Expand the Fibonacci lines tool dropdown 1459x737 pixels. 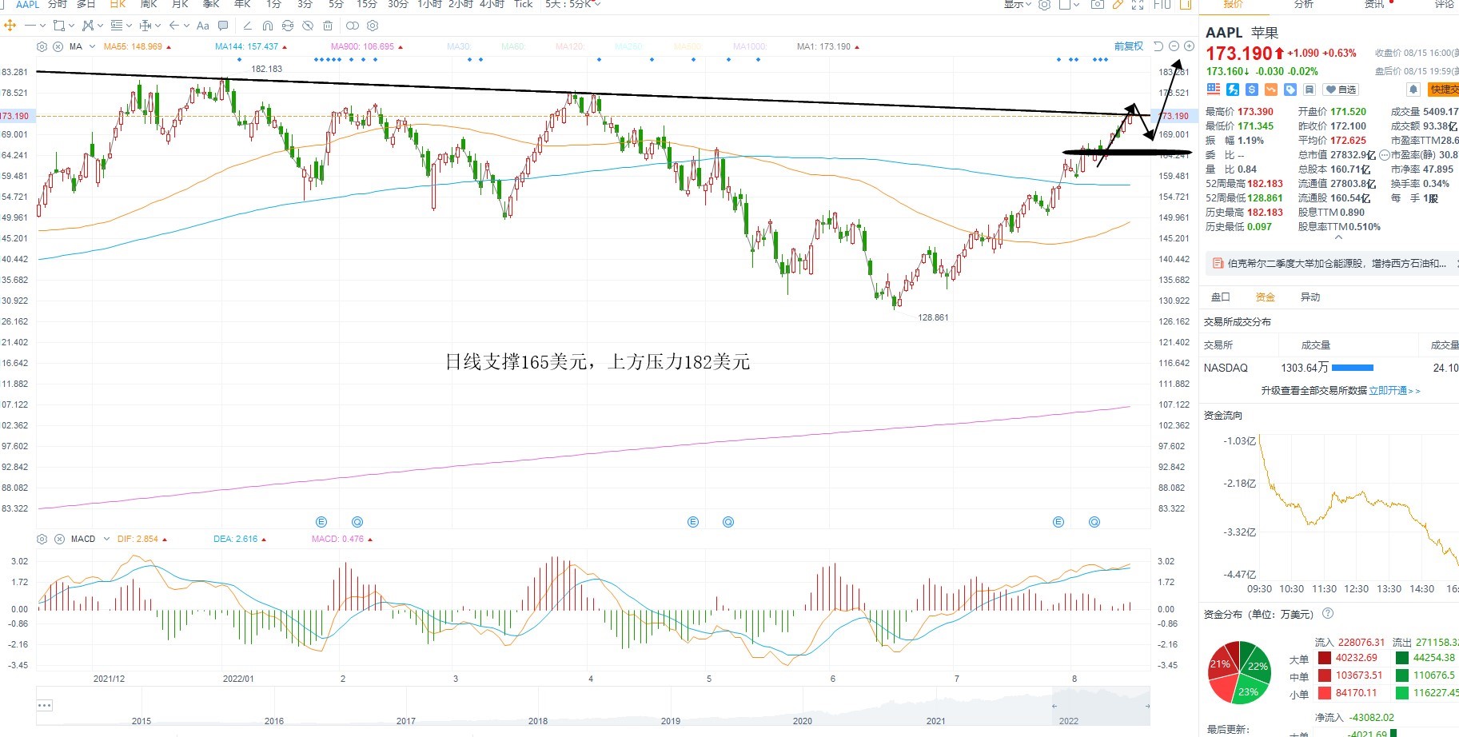pos(129,26)
